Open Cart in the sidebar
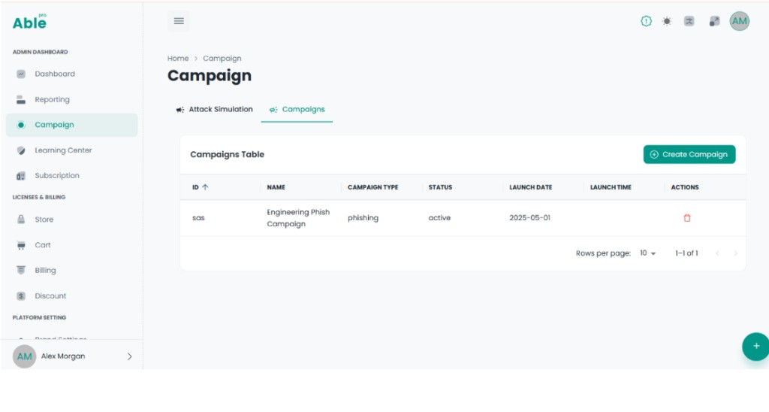 pos(71,245)
